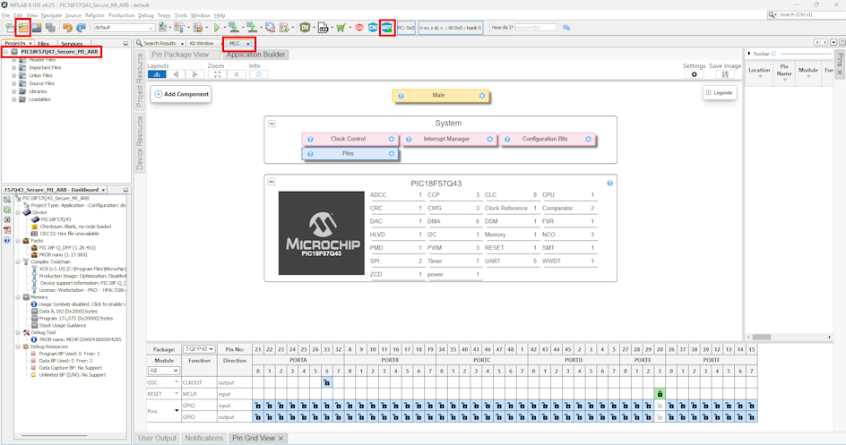Screen dimensions: 846x445
Task: Open the Package TQFP48 dropdown
Action: pos(198,349)
